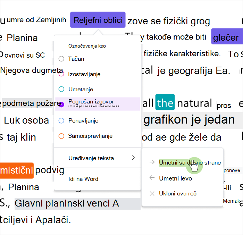Click the teal highlighted word the

(165, 102)
